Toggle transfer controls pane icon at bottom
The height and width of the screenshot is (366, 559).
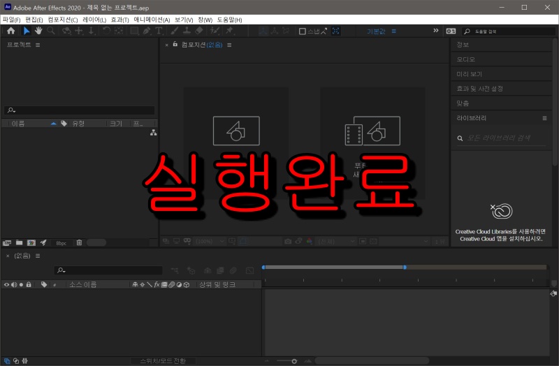16,360
